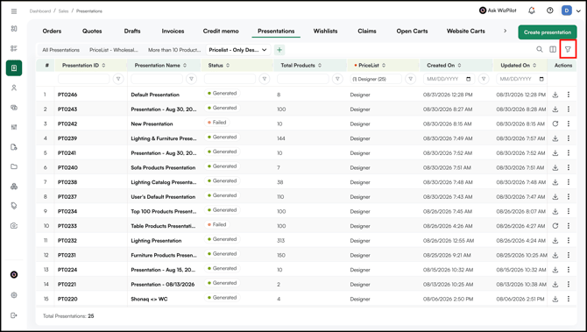The image size is (587, 332).
Task: Go to Credit memo tab
Action: click(x=221, y=31)
